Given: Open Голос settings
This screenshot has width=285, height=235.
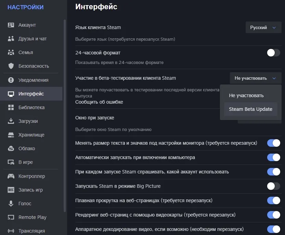Looking at the screenshot, I should tap(31, 204).
